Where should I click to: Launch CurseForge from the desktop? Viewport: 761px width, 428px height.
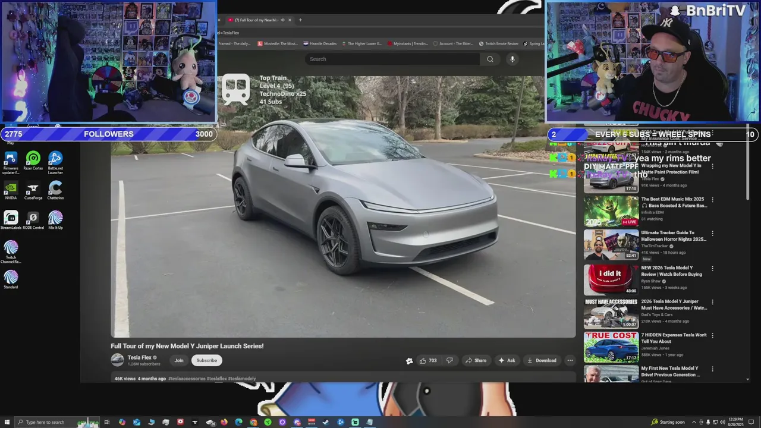point(33,190)
